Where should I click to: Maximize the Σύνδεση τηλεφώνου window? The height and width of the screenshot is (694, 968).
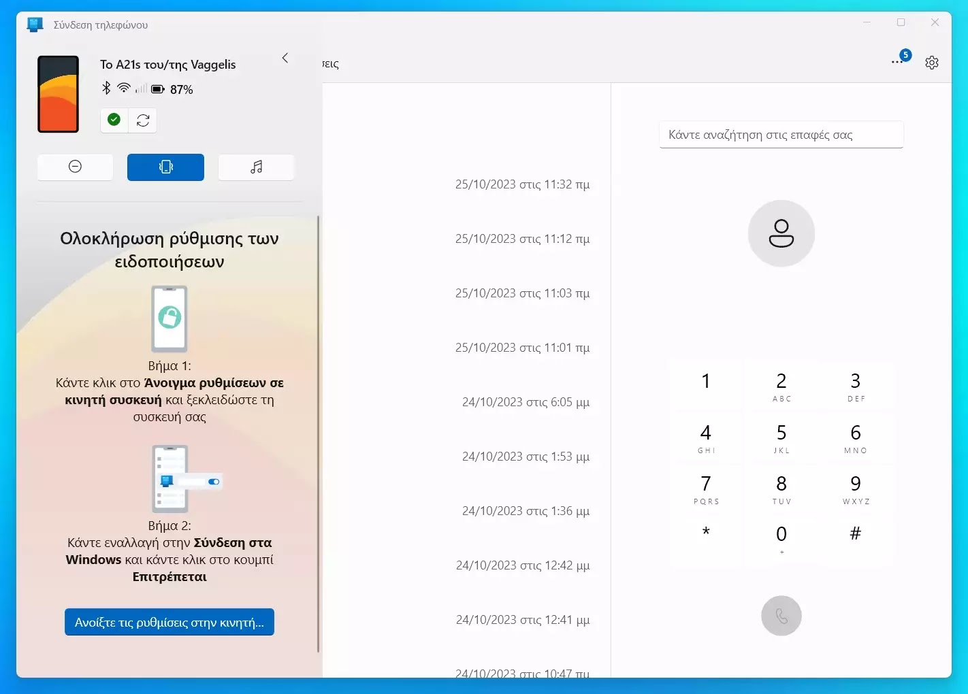click(901, 22)
